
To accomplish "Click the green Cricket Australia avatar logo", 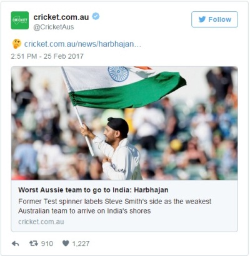I will [x=20, y=20].
